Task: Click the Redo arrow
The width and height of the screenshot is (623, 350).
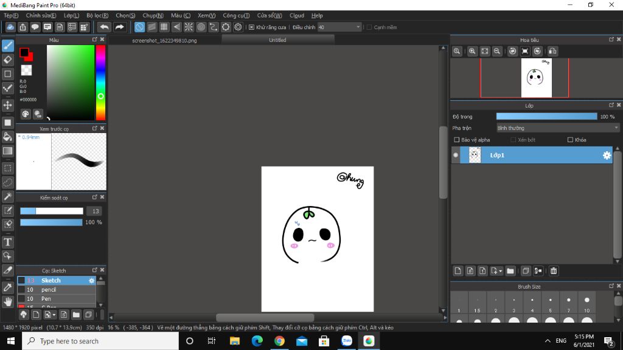Action: (x=119, y=27)
